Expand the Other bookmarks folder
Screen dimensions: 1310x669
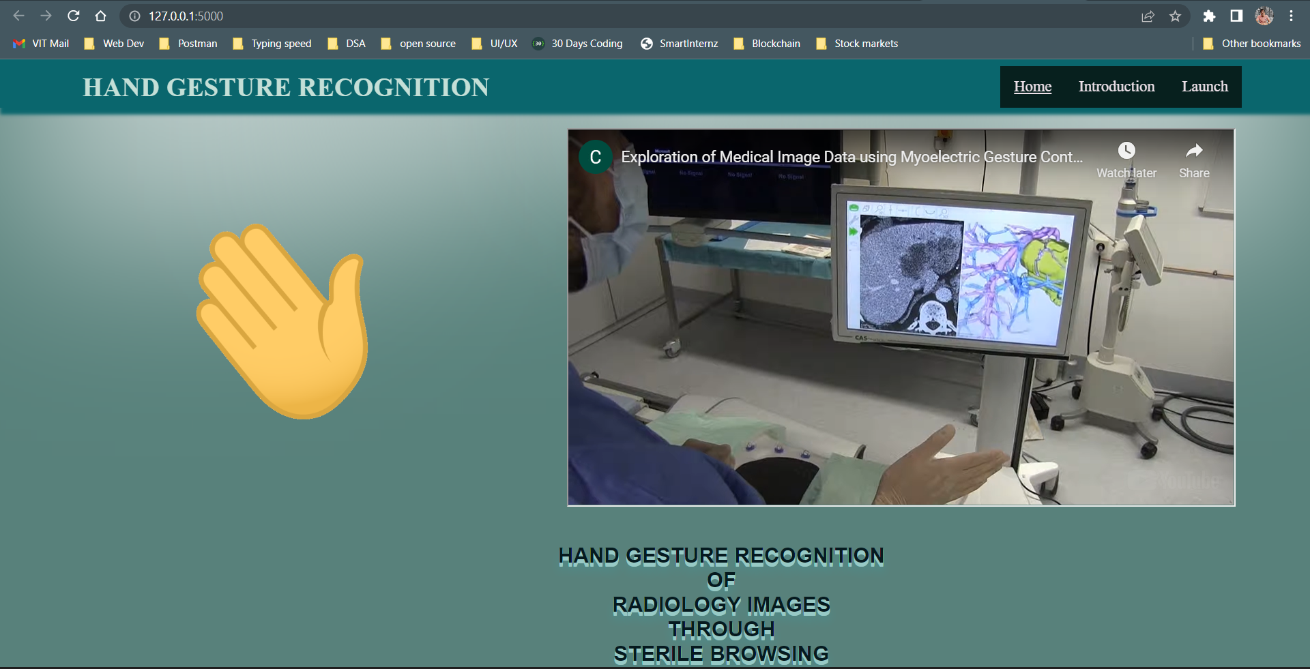point(1252,44)
